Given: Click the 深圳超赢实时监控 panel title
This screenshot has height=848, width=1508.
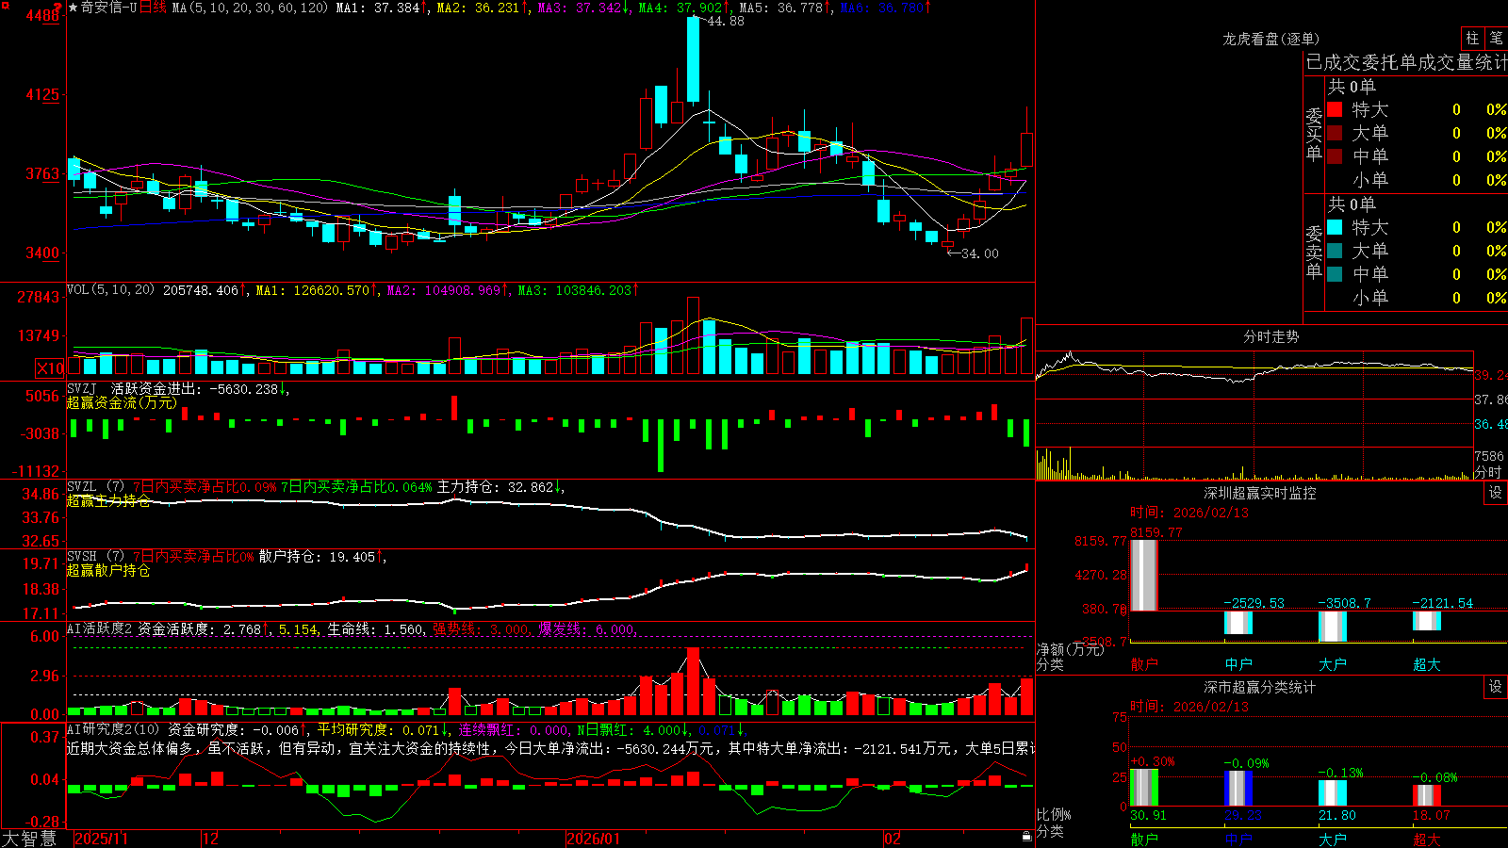Looking at the screenshot, I should (1260, 493).
